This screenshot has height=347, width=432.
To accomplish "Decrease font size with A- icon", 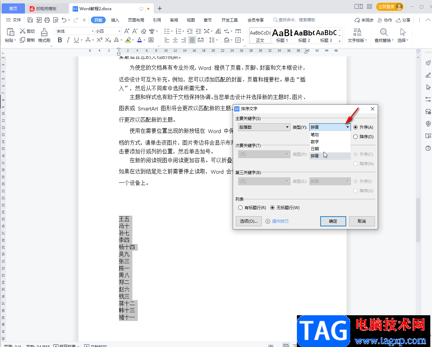I will 135,31.
